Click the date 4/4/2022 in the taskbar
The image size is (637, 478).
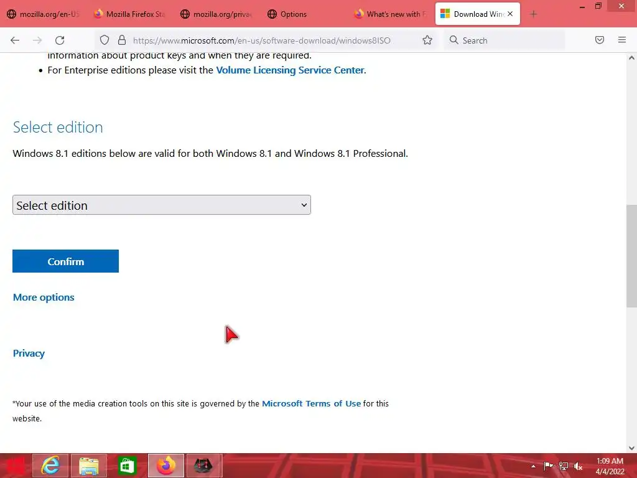[610, 472]
